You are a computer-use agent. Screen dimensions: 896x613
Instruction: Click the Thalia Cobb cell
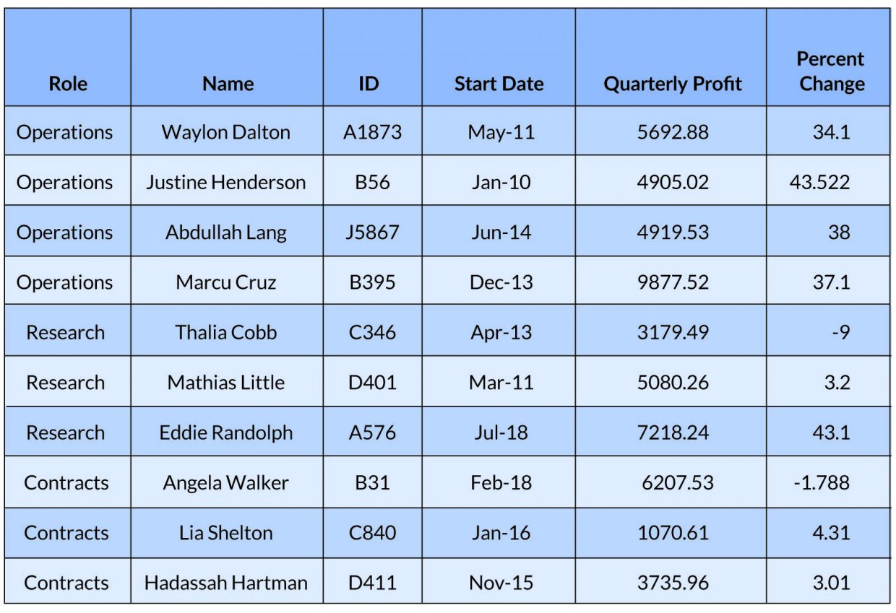(227, 331)
